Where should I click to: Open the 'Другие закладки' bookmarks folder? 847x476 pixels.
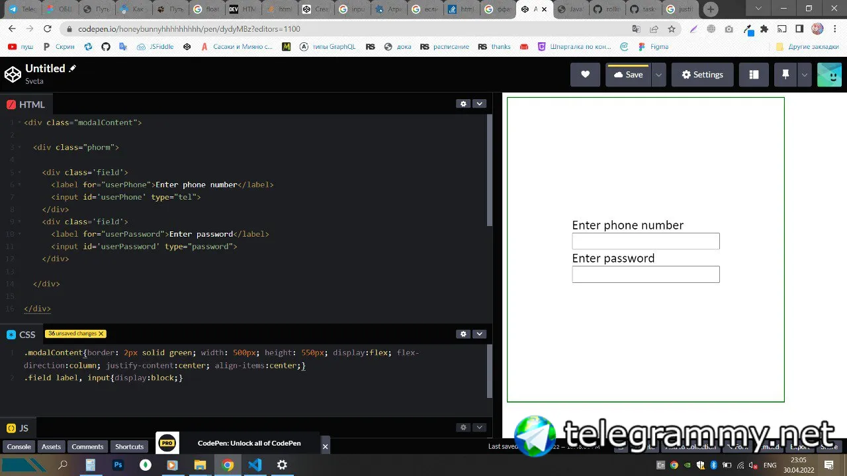click(808, 47)
